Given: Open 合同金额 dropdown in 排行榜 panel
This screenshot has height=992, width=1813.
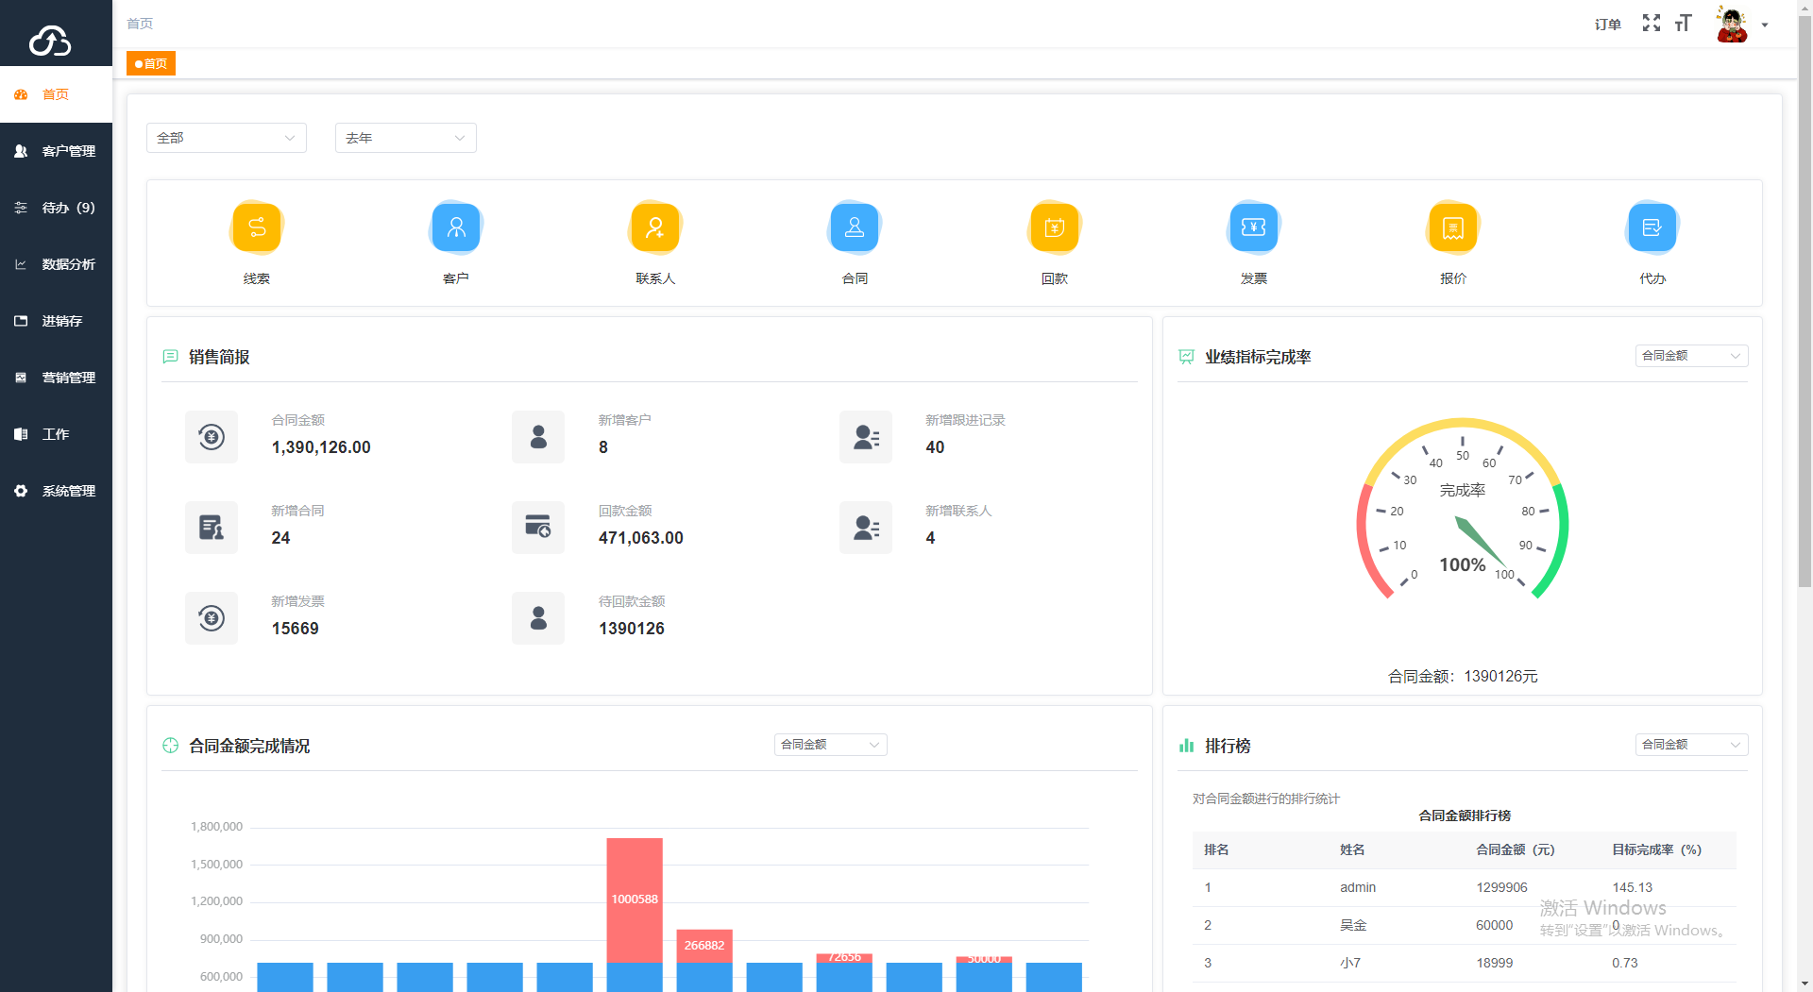Looking at the screenshot, I should (x=1690, y=745).
